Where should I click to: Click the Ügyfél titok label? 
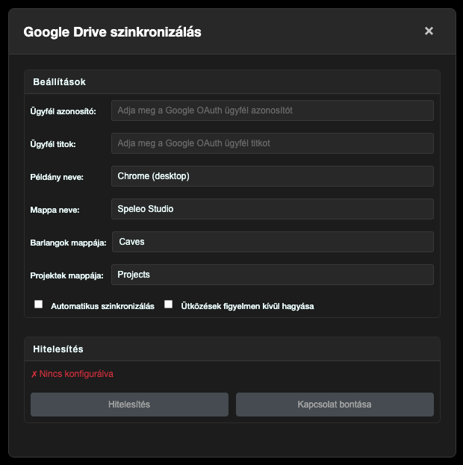pyautogui.click(x=53, y=144)
